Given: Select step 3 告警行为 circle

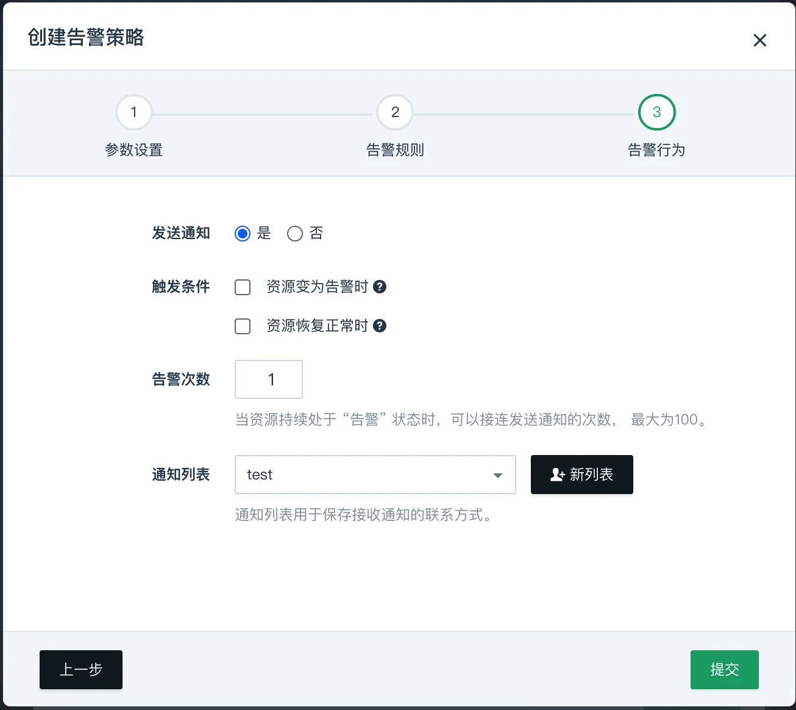Looking at the screenshot, I should pos(656,112).
